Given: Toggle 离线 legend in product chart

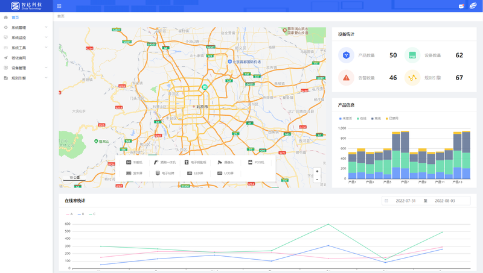Looking at the screenshot, I should coord(376,118).
